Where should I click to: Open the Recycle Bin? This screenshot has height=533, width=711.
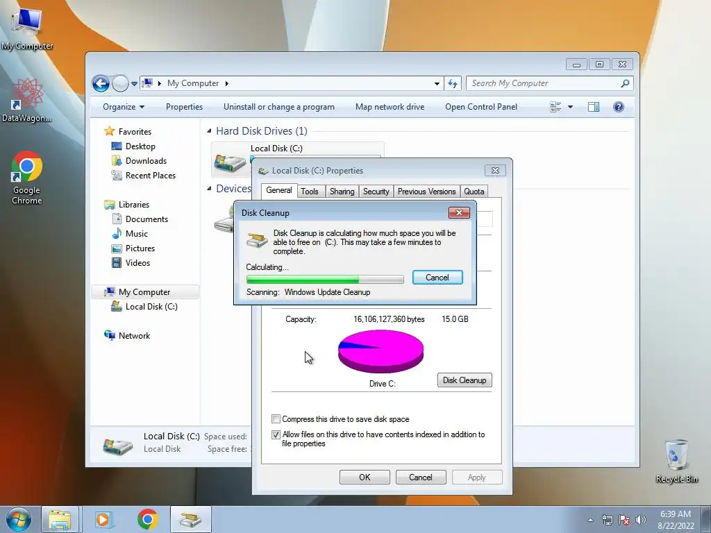[x=676, y=461]
